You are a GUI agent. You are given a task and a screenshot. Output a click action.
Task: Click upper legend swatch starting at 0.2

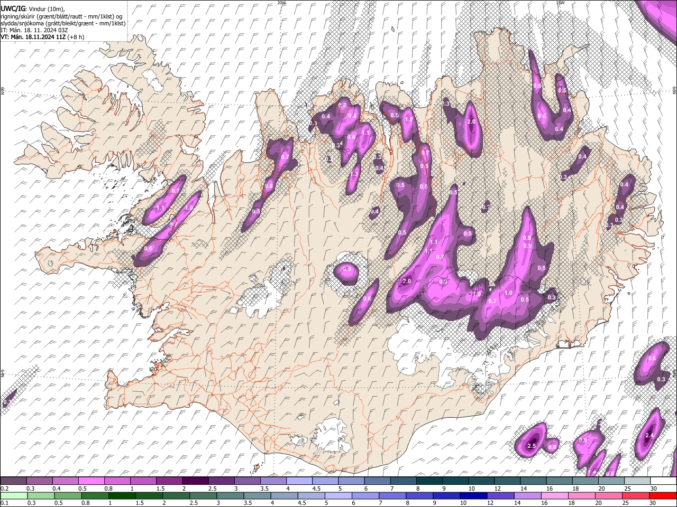(13, 481)
